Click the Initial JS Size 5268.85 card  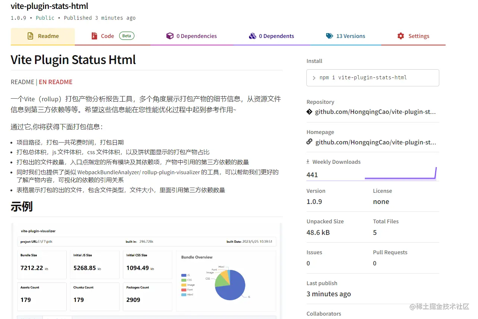coord(95,265)
